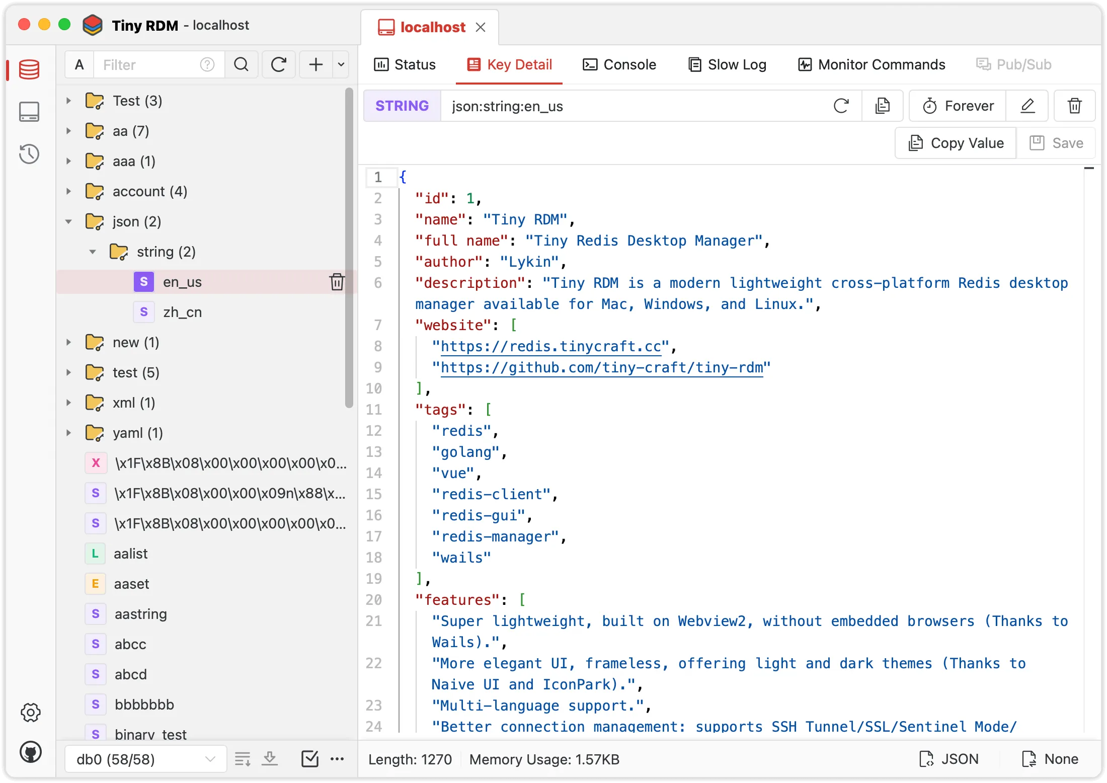The height and width of the screenshot is (783, 1107).
Task: Click the Forever TTL button
Action: tap(958, 106)
